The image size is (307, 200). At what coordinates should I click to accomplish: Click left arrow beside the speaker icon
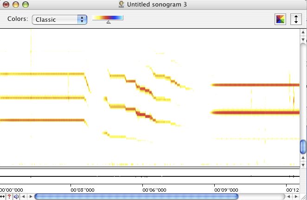pyautogui.click(x=24, y=196)
